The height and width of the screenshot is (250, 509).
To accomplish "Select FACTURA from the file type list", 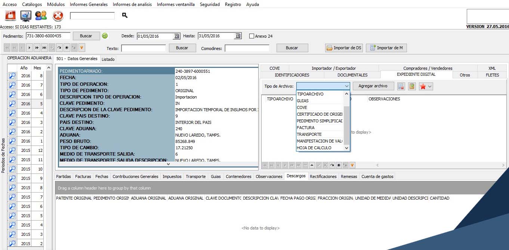I will 306,128.
